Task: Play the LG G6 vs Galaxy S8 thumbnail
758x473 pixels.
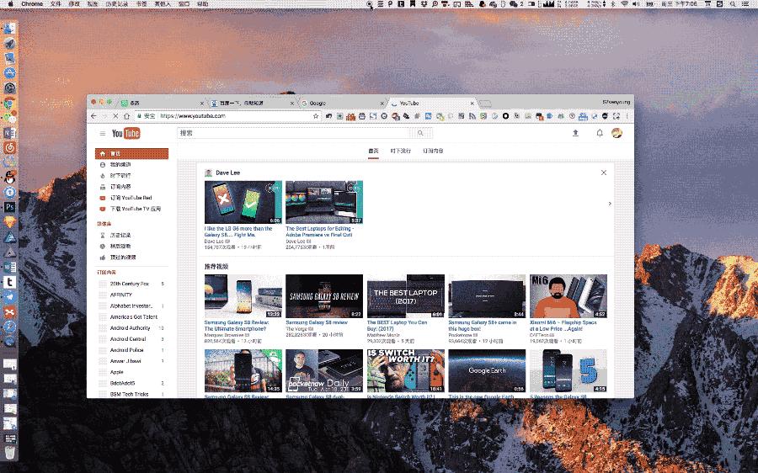Action: pos(243,203)
